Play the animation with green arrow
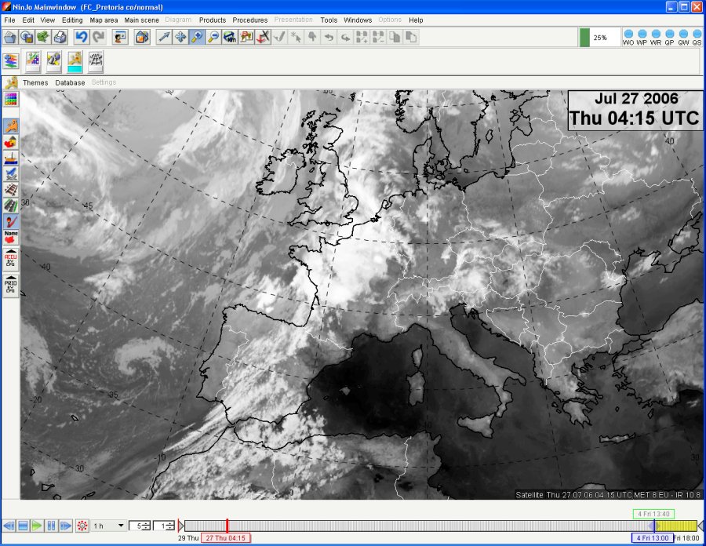 [38, 526]
